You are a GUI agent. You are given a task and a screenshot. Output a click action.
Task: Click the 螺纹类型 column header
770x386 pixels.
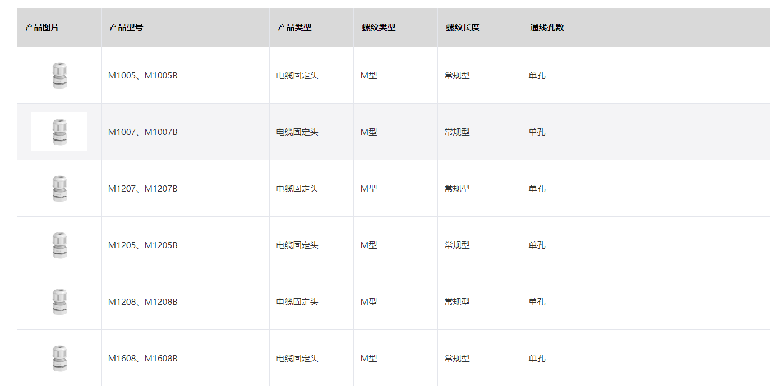[x=379, y=27]
